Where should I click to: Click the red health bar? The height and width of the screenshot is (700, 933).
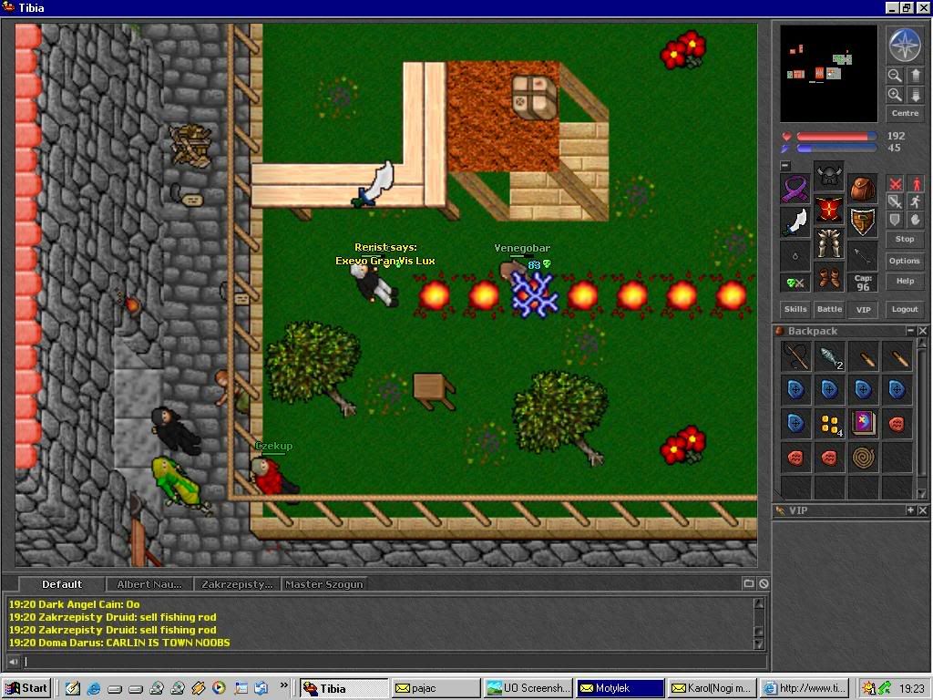click(x=836, y=137)
